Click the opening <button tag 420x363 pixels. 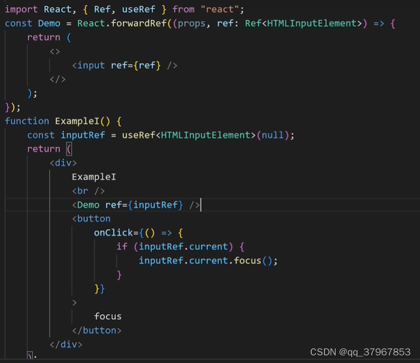tap(91, 219)
